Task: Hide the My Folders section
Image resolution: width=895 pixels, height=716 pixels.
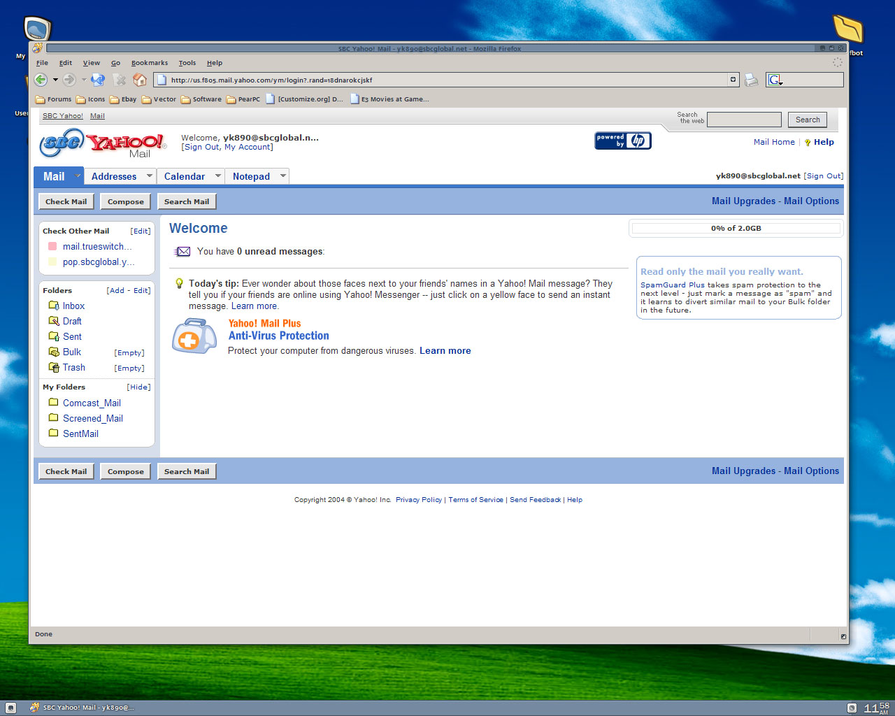Action: coord(138,387)
